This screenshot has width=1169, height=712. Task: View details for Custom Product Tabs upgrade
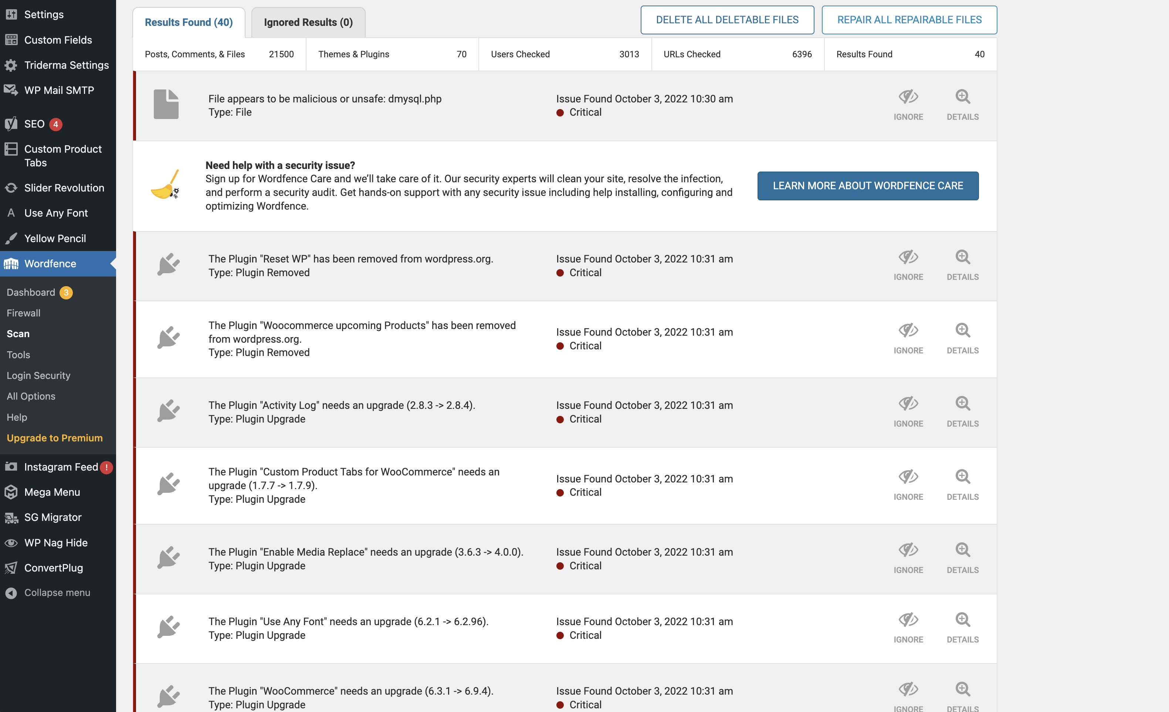pos(962,485)
